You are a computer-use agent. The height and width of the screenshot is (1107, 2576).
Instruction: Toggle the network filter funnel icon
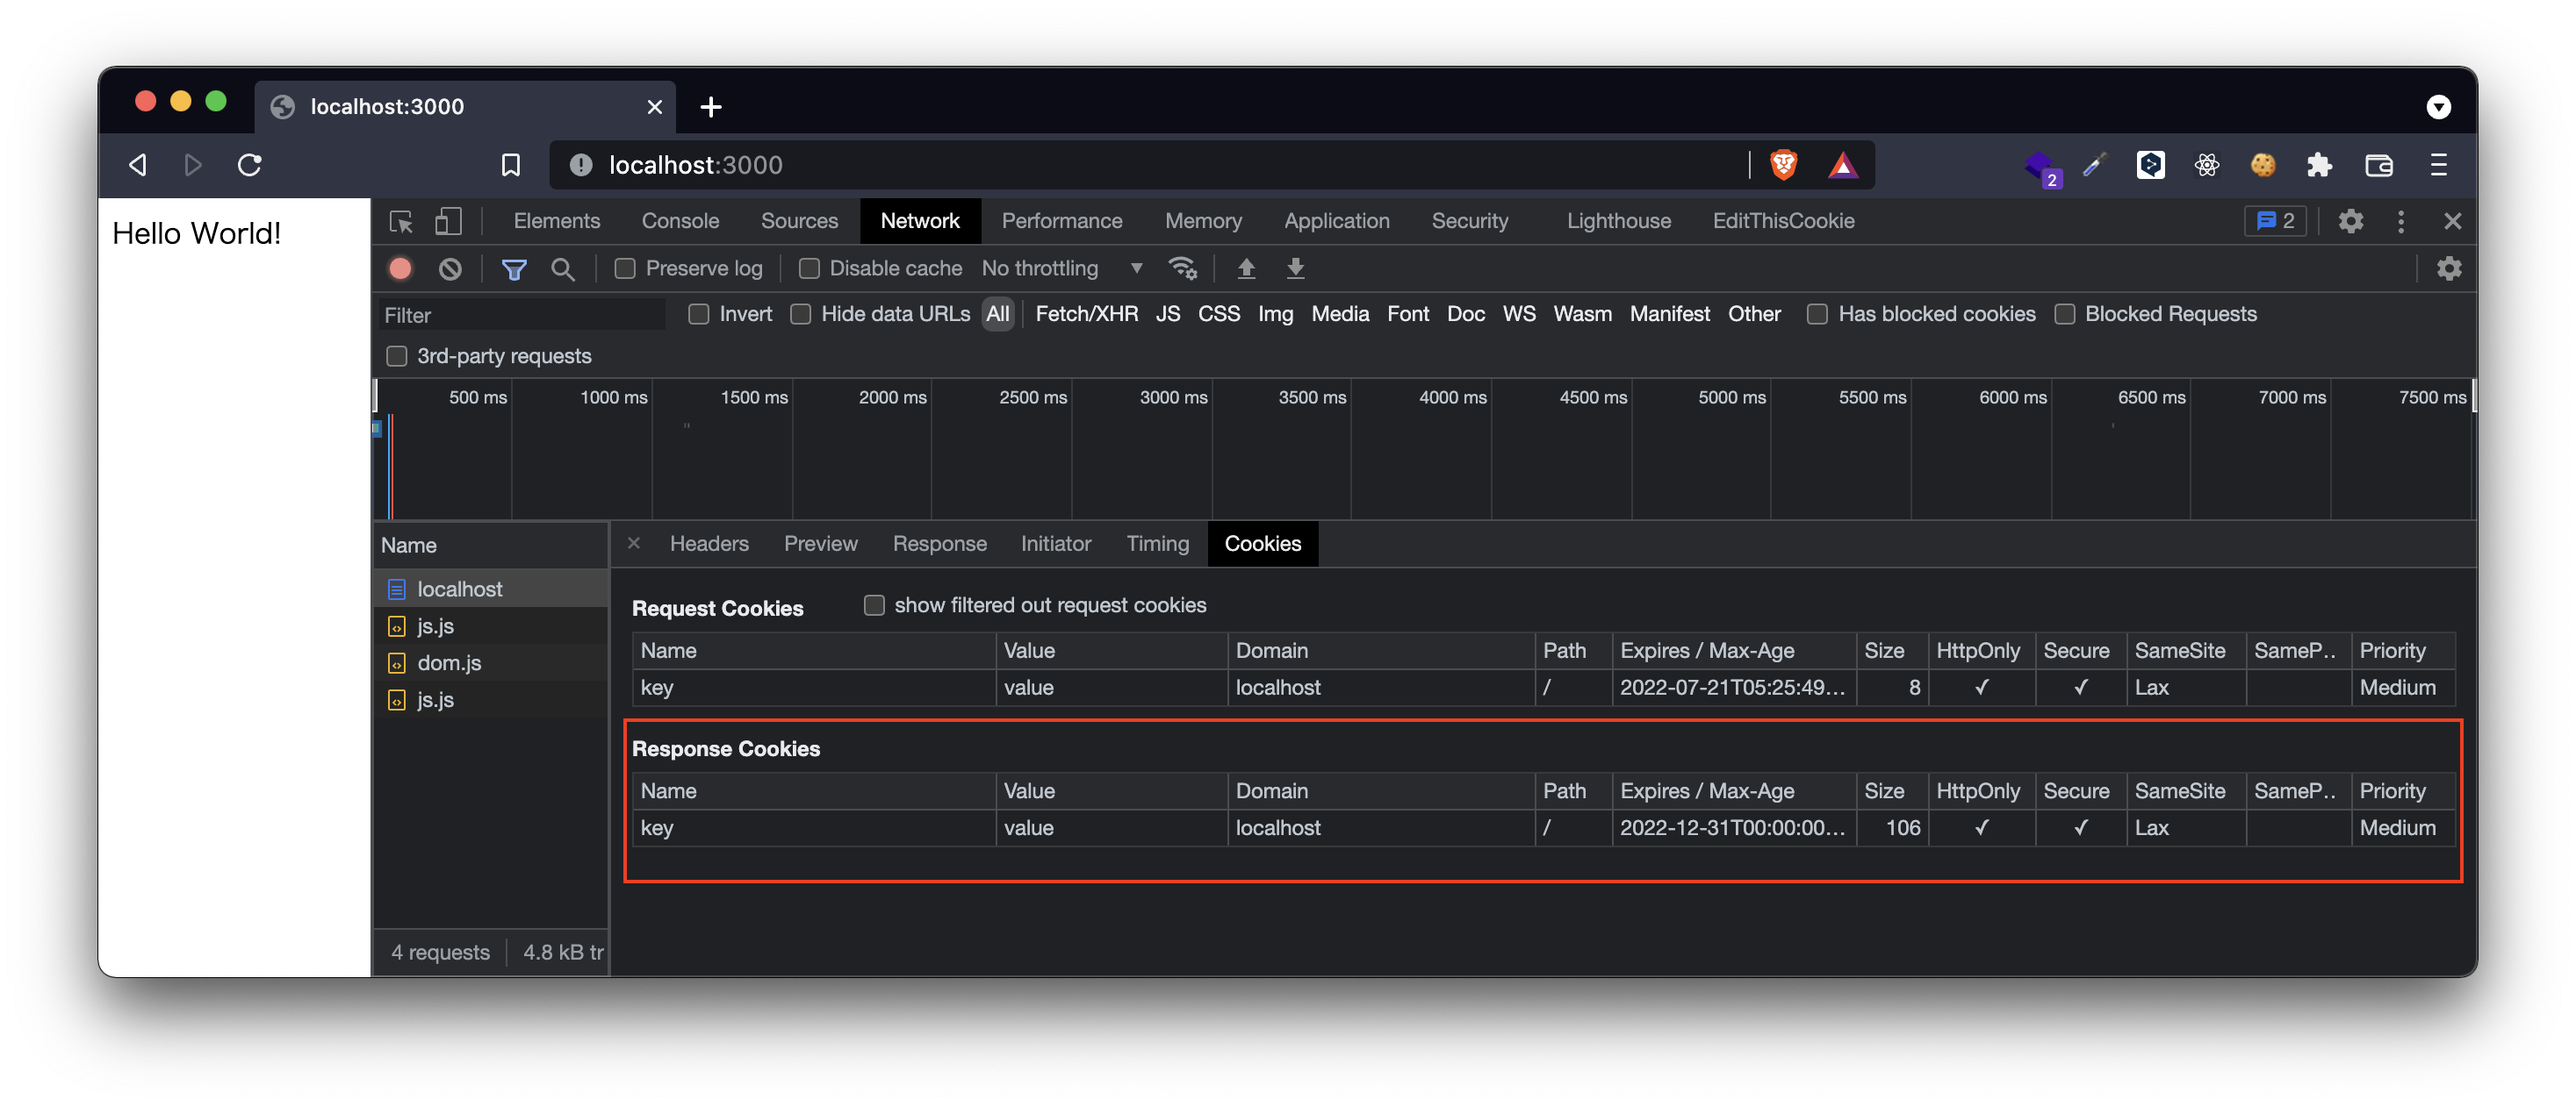(x=514, y=268)
